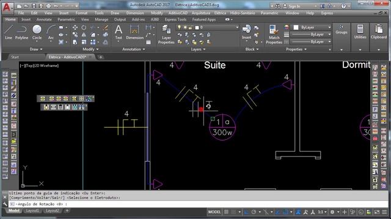Toggle layer freeze sun icon in layer dropdown
Image resolution: width=391 pixels, height=219 pixels.
tap(185, 27)
